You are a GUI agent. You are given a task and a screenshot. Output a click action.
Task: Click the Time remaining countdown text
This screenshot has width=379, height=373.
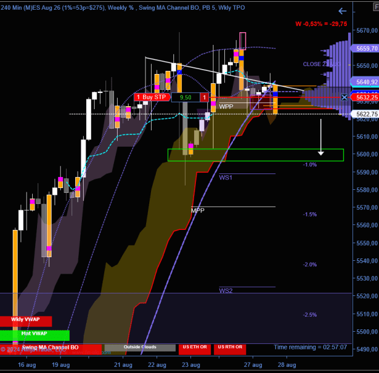point(310,347)
